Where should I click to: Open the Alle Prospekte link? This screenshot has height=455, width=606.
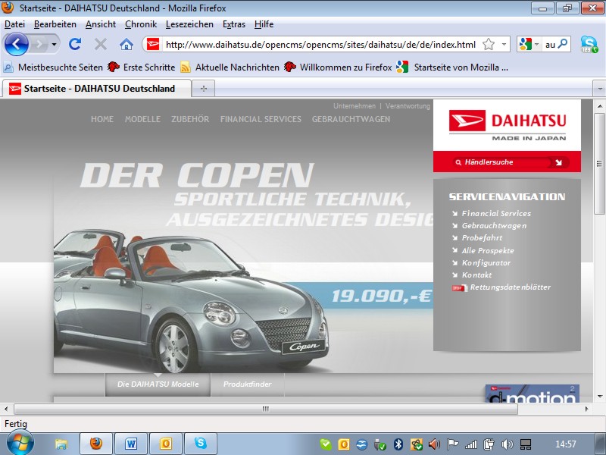(x=488, y=251)
